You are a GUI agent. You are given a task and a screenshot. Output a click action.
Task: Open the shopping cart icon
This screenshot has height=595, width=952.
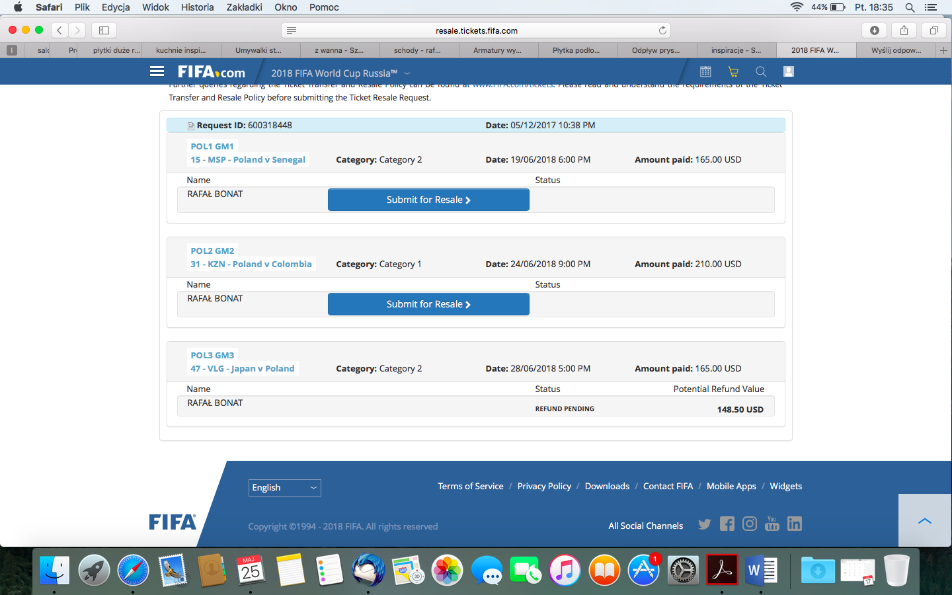(733, 71)
